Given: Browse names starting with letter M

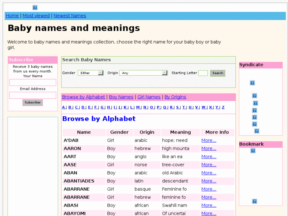Looking at the screenshot, I should coord(138,107).
